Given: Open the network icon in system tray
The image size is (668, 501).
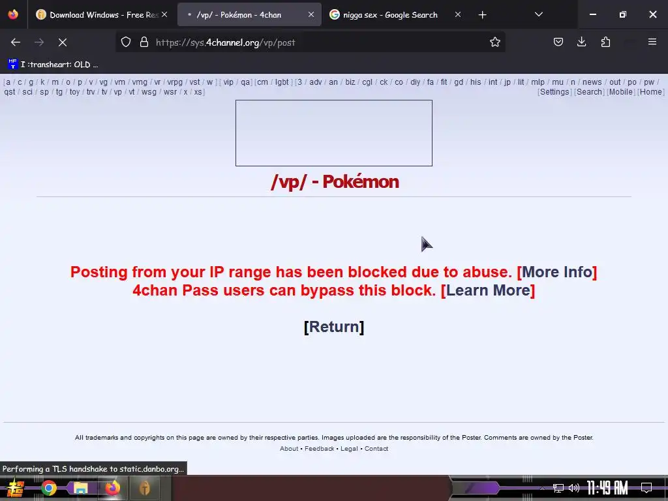Looking at the screenshot, I should point(558,488).
